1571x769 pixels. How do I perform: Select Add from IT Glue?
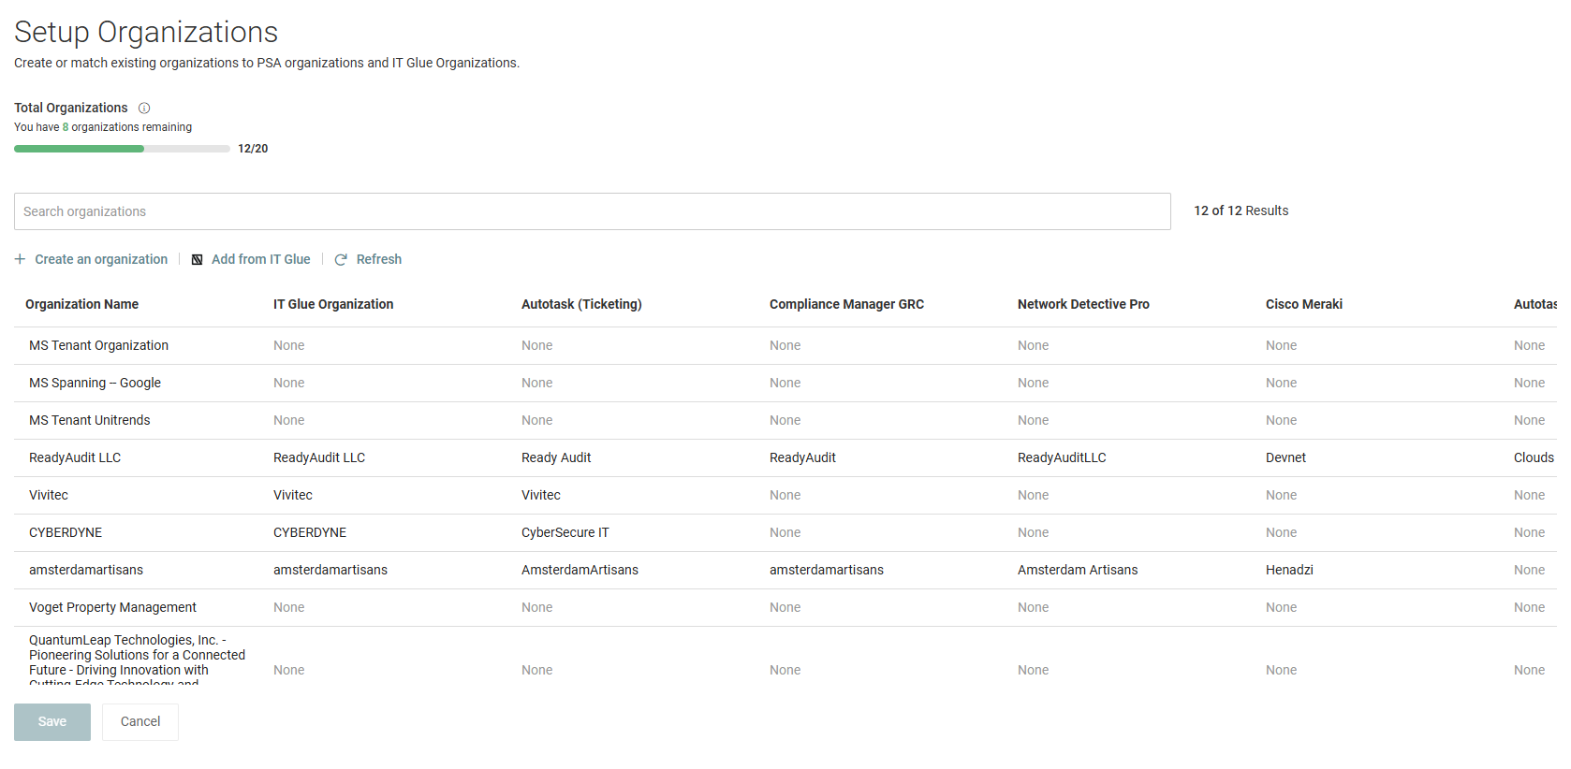click(260, 259)
